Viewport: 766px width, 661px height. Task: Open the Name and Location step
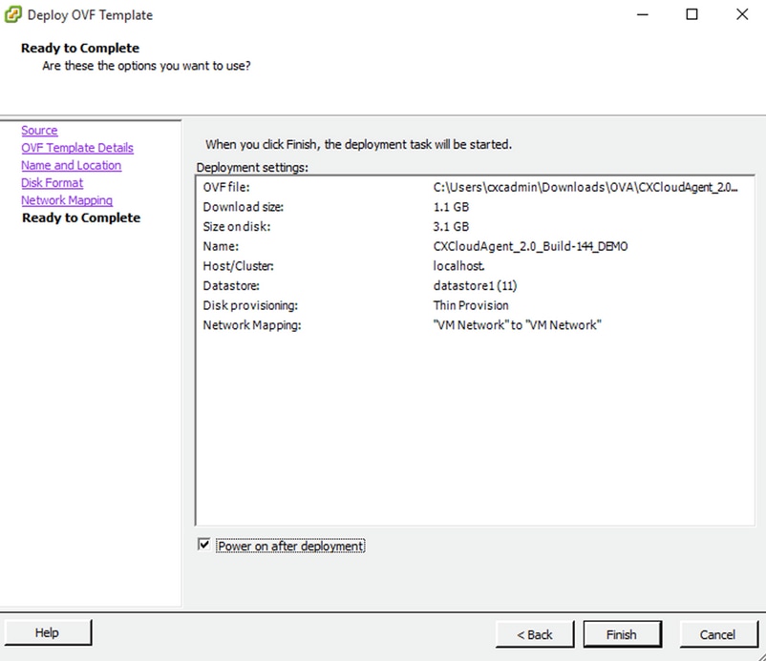(72, 165)
